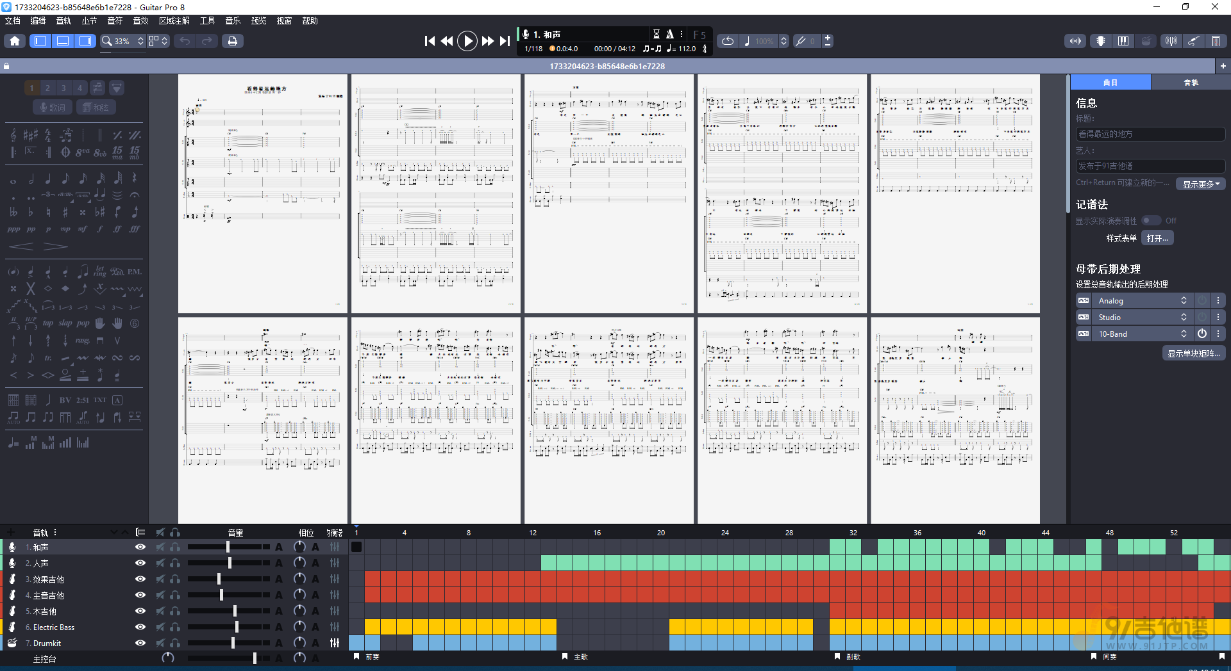The width and height of the screenshot is (1231, 671).
Task: Adjust the 和声 track volume slider
Action: 229,547
